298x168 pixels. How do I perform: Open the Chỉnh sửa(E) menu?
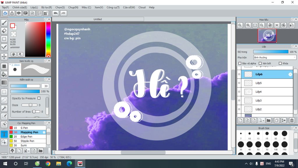[x=19, y=7]
